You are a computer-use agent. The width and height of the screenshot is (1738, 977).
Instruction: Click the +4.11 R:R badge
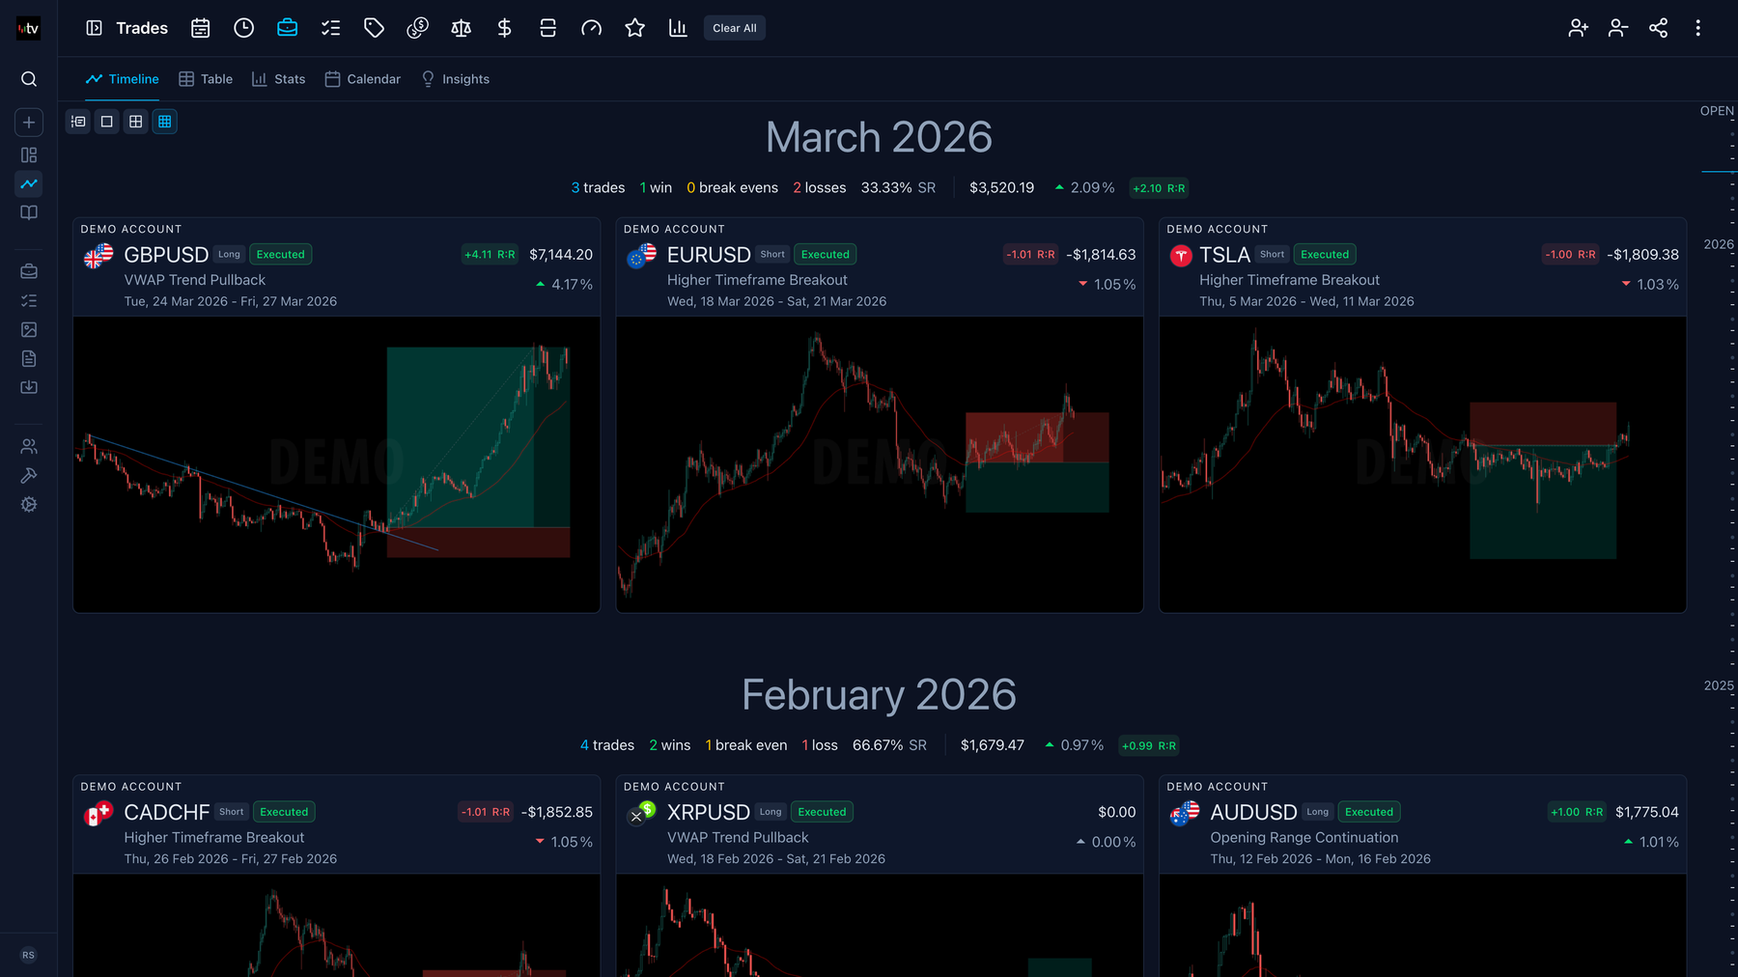[x=490, y=255]
